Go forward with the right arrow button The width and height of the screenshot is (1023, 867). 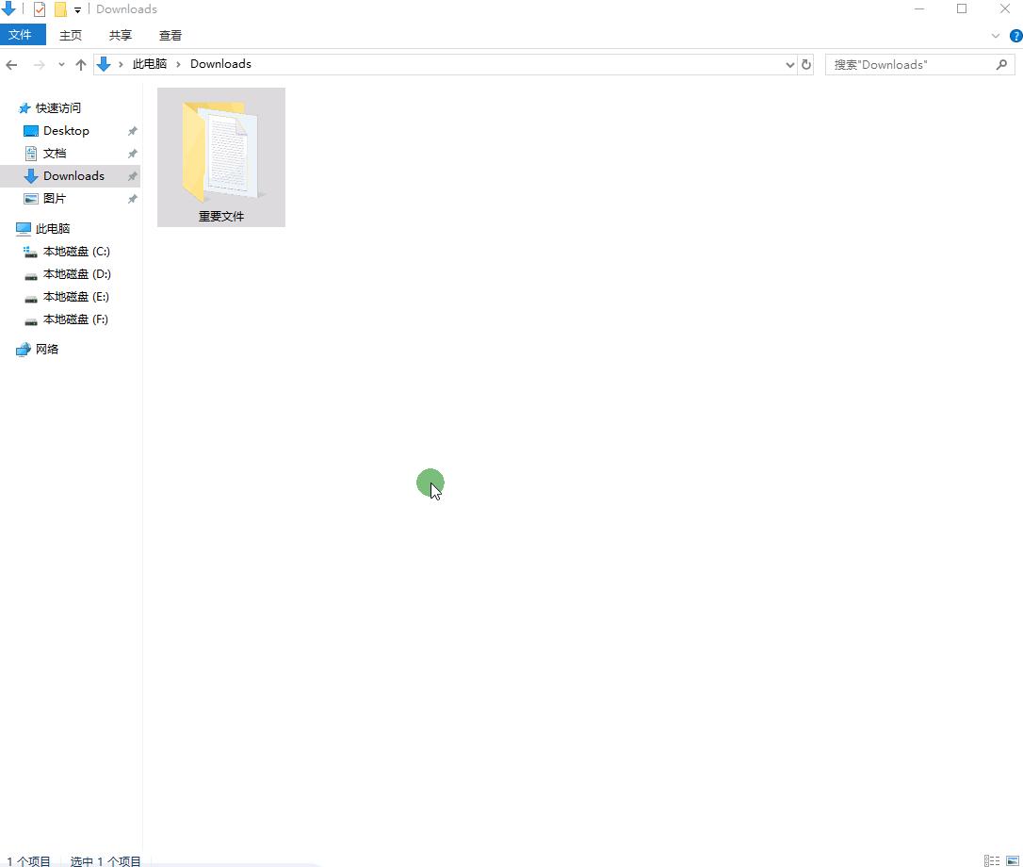(40, 65)
